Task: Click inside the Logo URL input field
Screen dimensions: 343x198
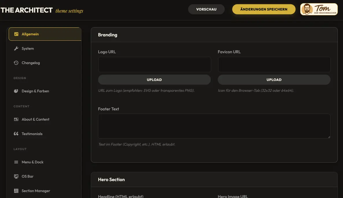Action: coord(154,64)
